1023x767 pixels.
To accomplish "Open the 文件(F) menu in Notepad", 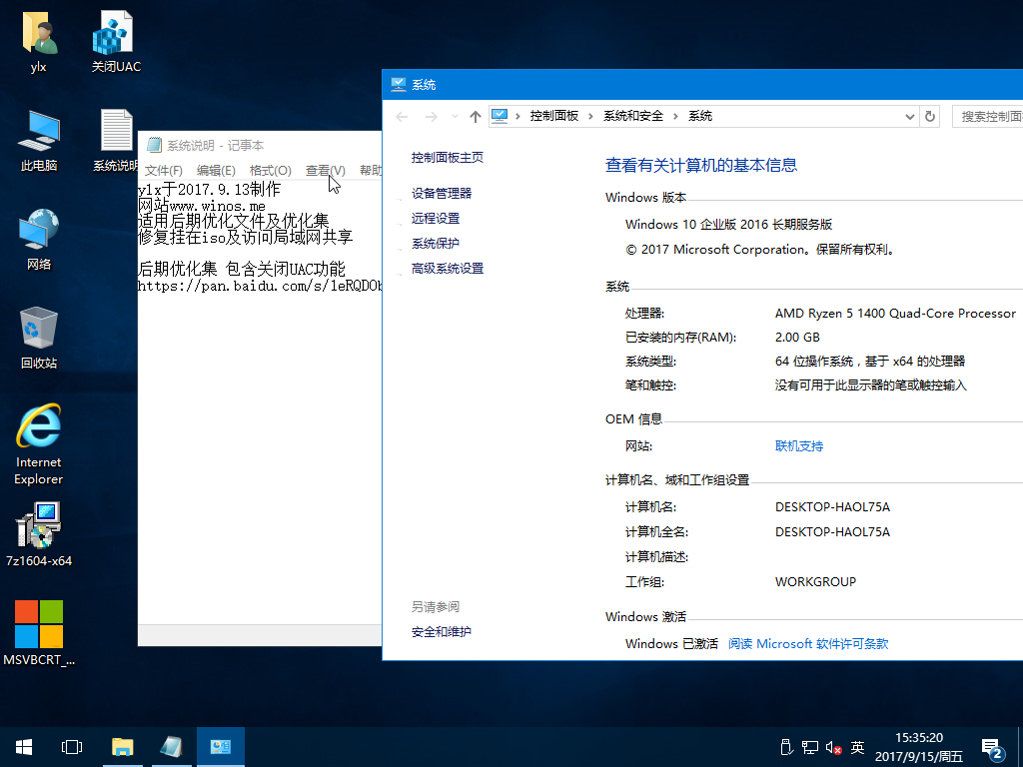I will (x=163, y=171).
